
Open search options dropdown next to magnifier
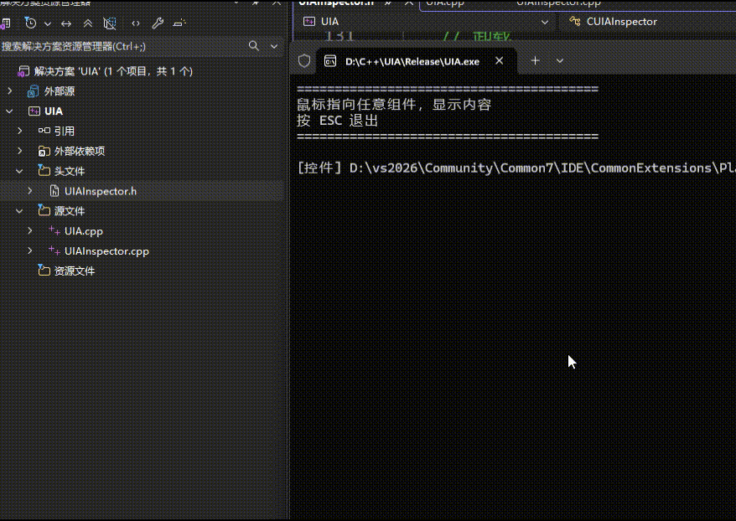tap(274, 46)
